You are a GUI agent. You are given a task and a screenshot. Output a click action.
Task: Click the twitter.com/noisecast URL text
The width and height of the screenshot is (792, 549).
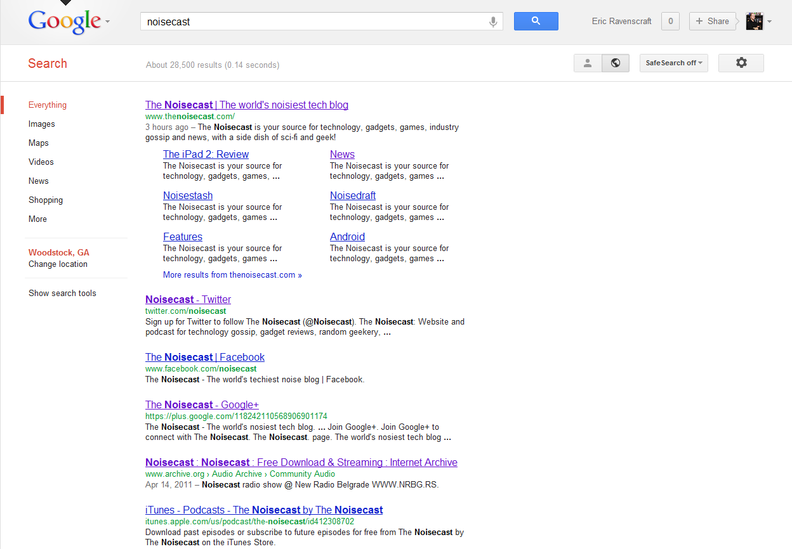185,311
